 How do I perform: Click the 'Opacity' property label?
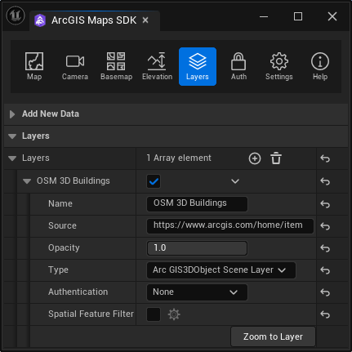tap(64, 248)
